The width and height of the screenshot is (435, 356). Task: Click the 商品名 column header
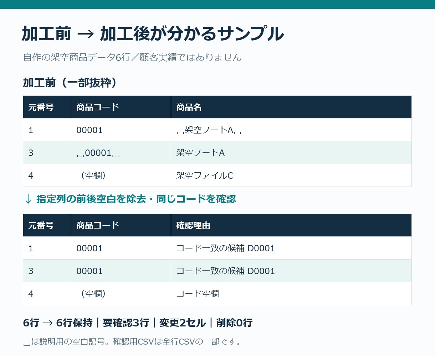pyautogui.click(x=291, y=107)
